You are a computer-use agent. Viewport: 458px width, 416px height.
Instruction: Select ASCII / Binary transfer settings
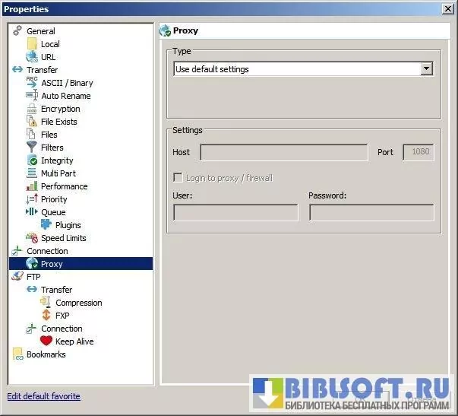pyautogui.click(x=67, y=83)
